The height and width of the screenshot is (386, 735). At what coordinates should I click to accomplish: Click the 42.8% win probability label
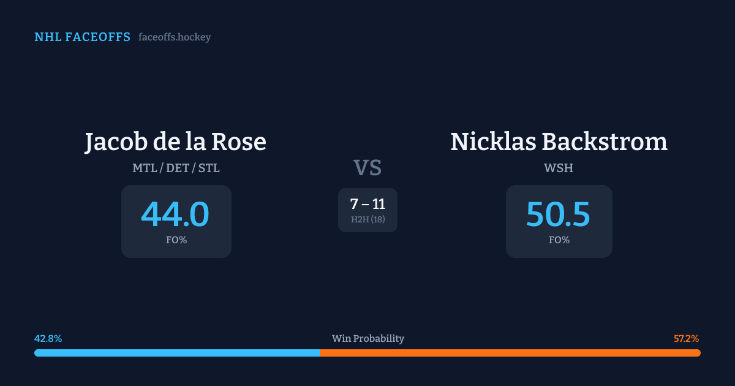(x=48, y=339)
